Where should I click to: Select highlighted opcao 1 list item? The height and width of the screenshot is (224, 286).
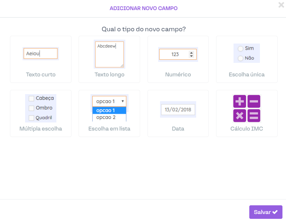click(109, 111)
